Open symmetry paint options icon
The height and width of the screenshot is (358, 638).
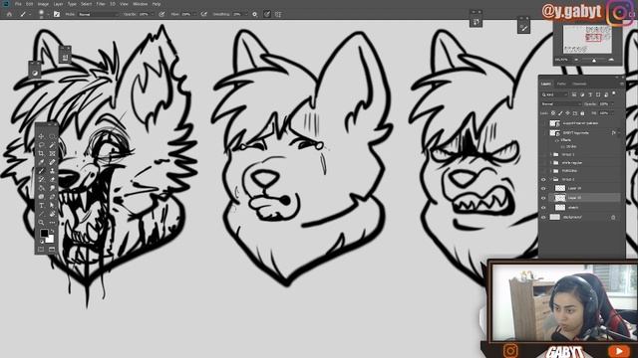(278, 14)
